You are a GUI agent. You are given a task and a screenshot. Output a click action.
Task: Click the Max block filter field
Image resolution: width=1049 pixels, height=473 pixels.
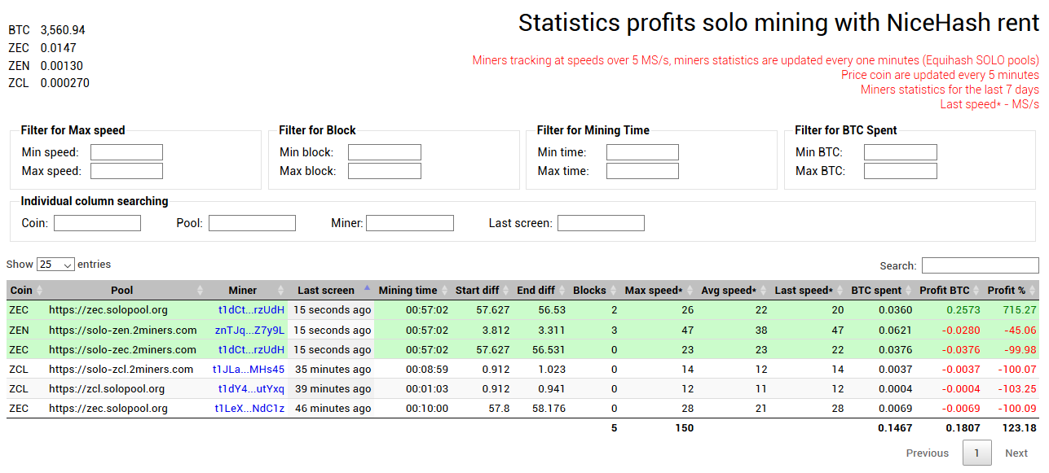pyautogui.click(x=385, y=171)
